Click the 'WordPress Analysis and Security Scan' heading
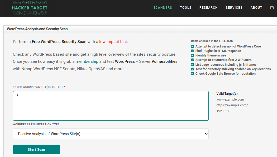Viewport: 277px width, 157px height. (x=37, y=29)
